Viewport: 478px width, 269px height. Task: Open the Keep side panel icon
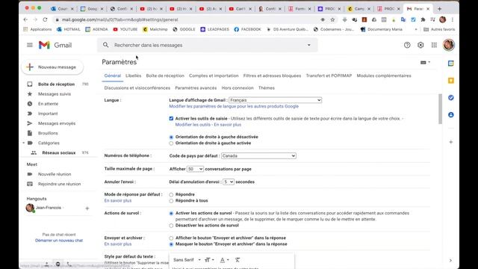(451, 81)
